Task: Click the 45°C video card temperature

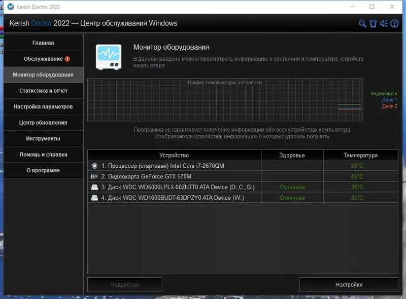Action: tap(357, 176)
